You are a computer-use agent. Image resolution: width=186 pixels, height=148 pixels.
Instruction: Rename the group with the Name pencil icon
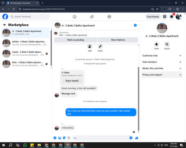[x=100, y=47]
